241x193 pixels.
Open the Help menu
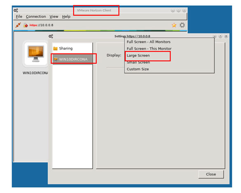(66, 17)
